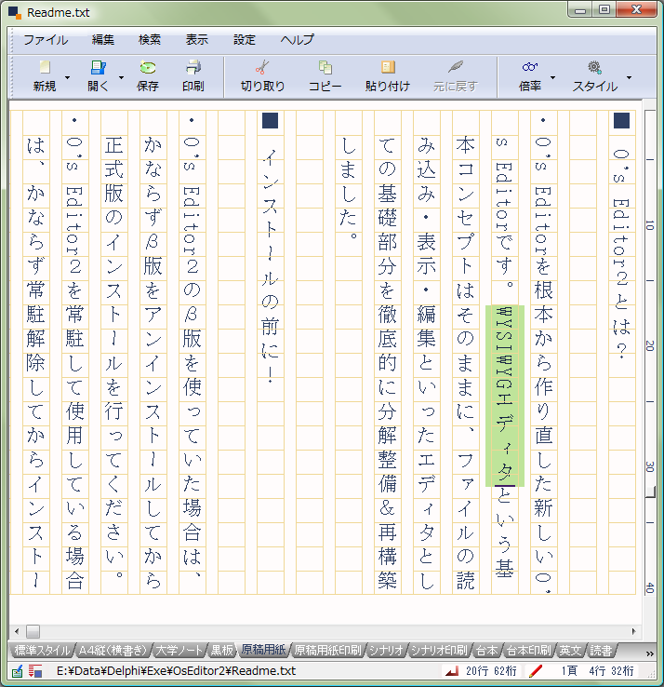664x687 pixels.
Task: Switch to 原稿用紙印刷 tab
Action: click(x=328, y=650)
